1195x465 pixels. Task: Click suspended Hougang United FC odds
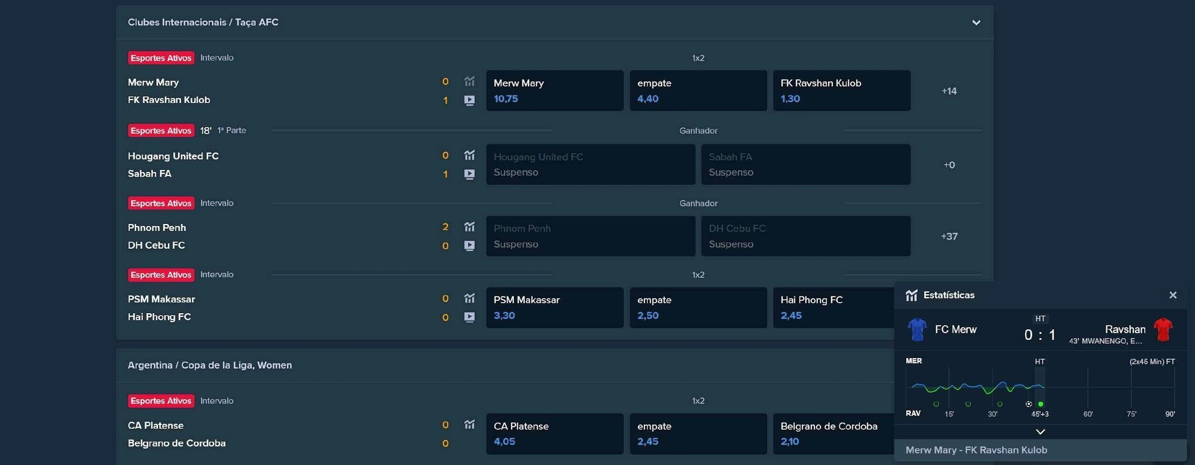pyautogui.click(x=591, y=164)
